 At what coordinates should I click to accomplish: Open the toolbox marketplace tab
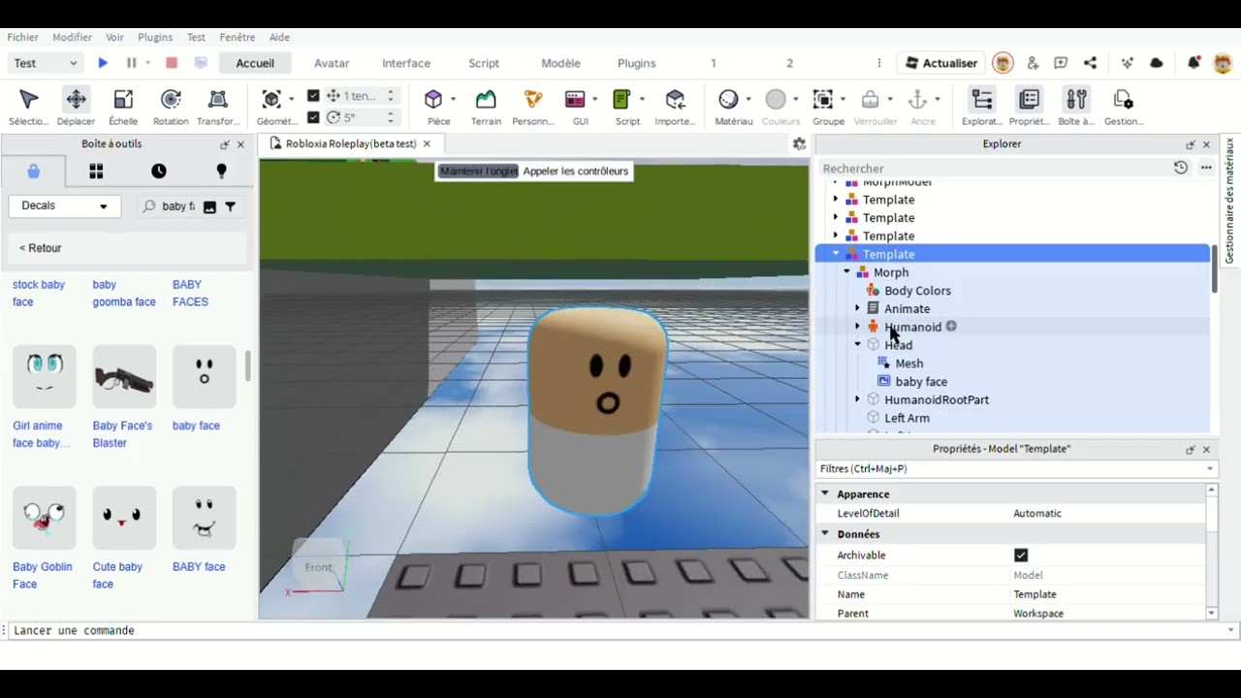tap(34, 172)
